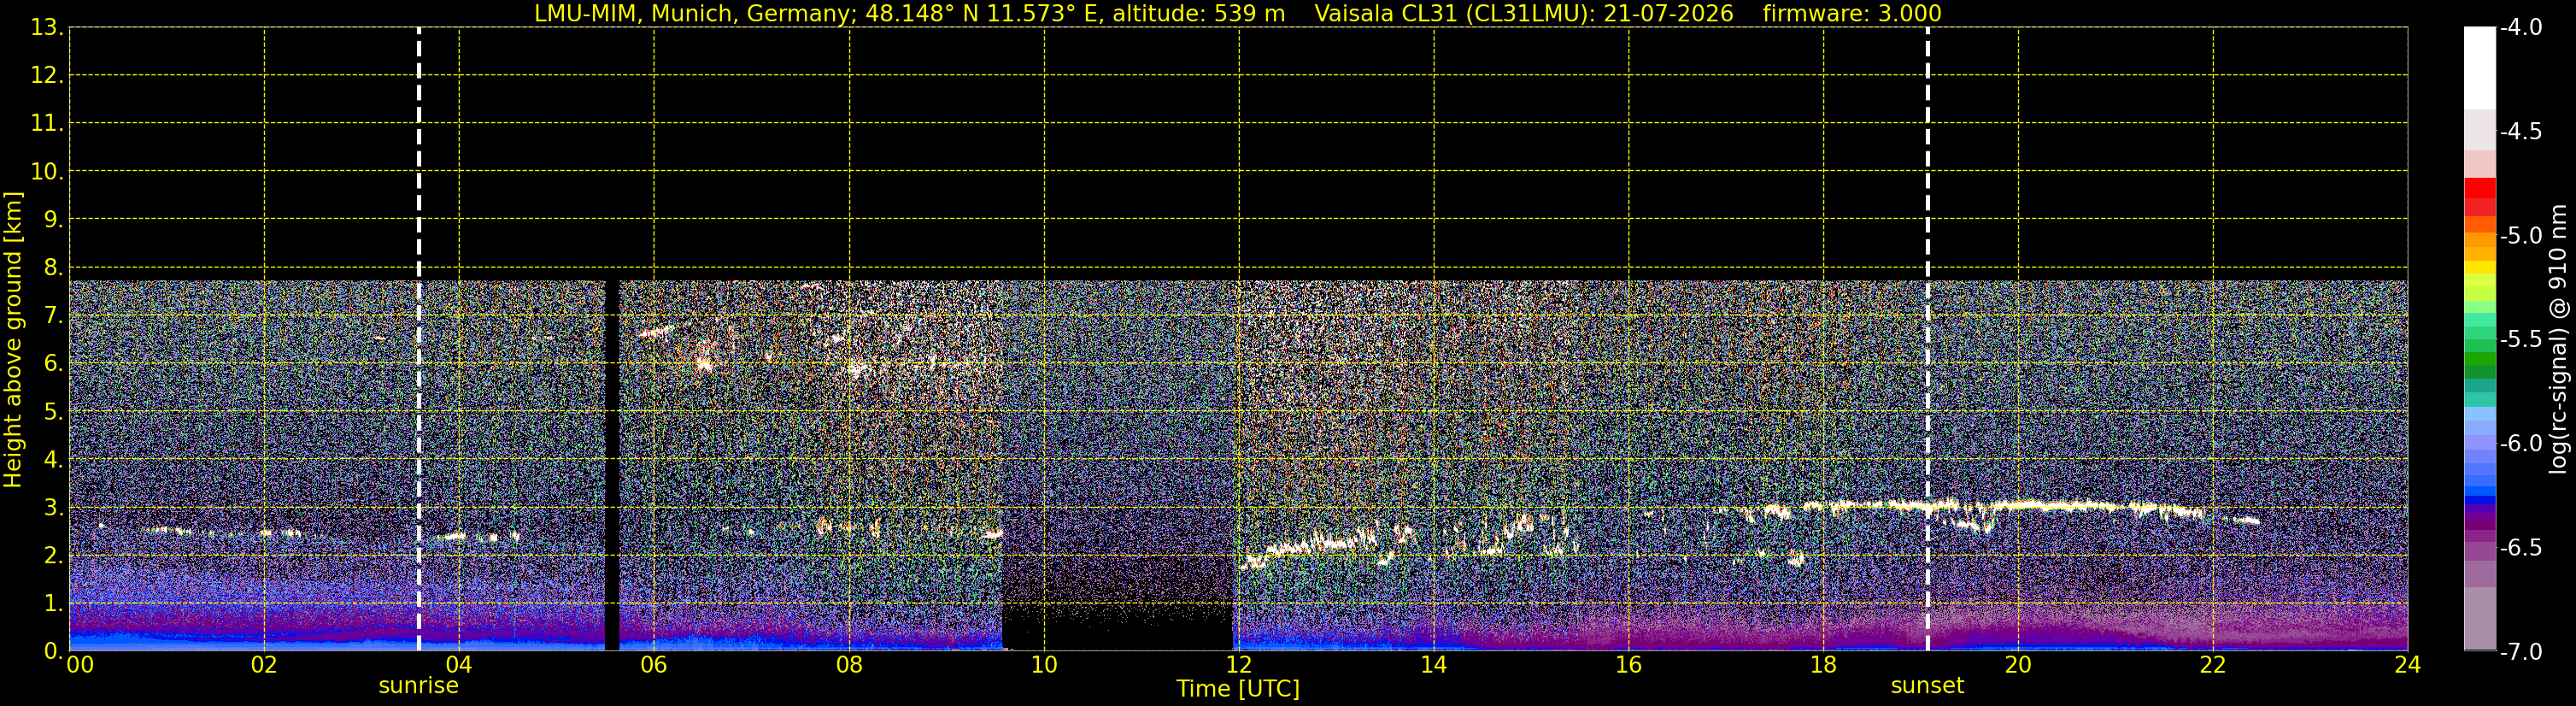This screenshot has height=706, width=2576.
Task: Click the Time [UTC] axis label
Action: point(1238,689)
